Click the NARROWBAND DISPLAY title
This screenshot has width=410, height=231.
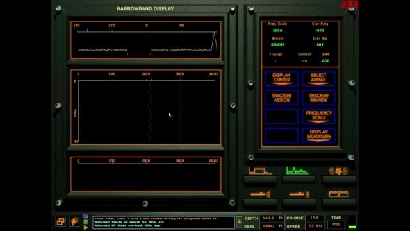pyautogui.click(x=145, y=8)
